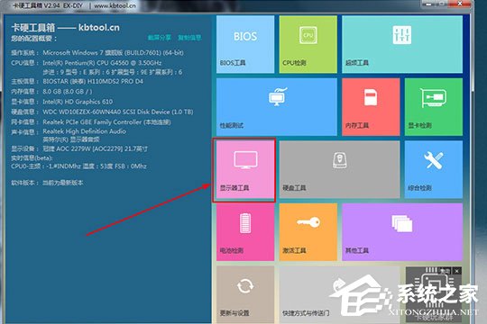Select the Realtek High Definition Audio line

69,131
